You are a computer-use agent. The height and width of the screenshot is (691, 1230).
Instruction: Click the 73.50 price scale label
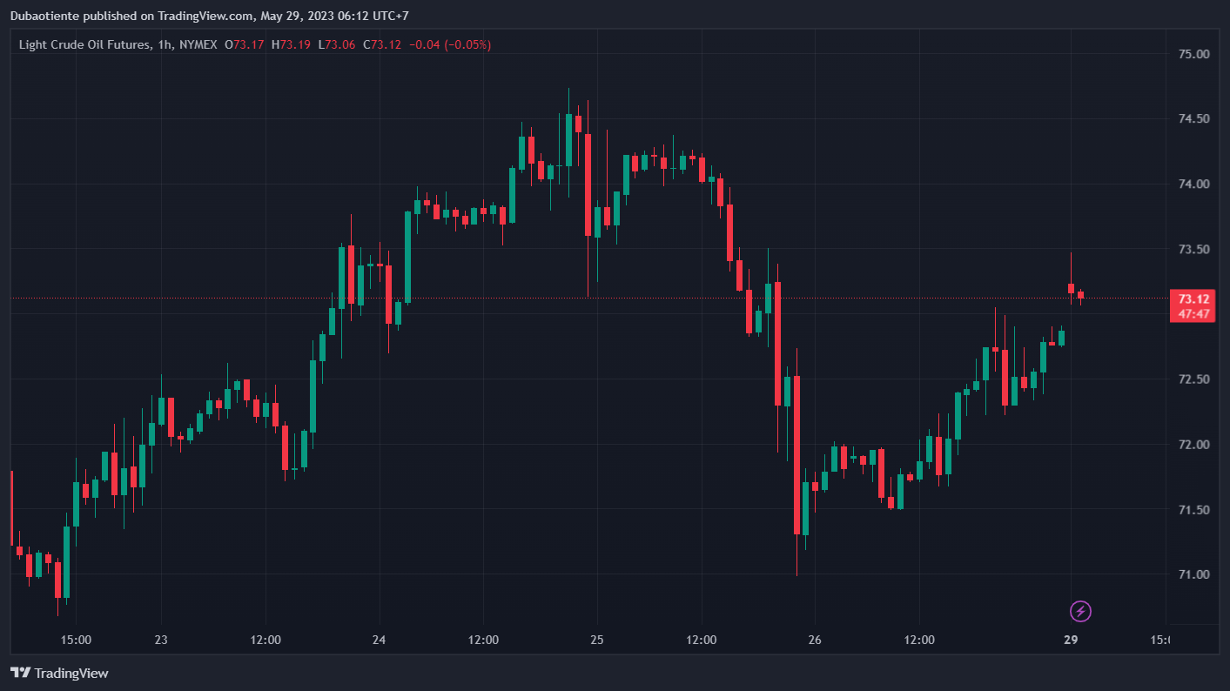(1193, 250)
